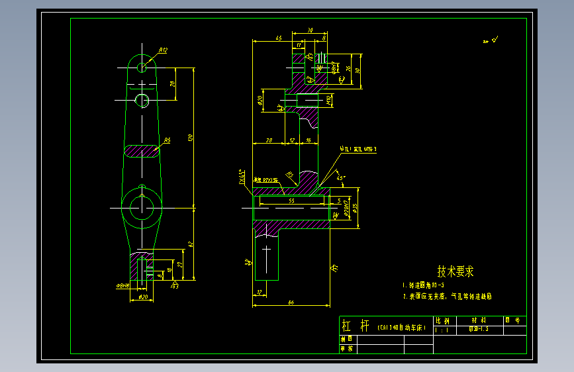The image size is (574, 372).
Task: Click the ø20H7 bore dimension label
Action: [346, 209]
